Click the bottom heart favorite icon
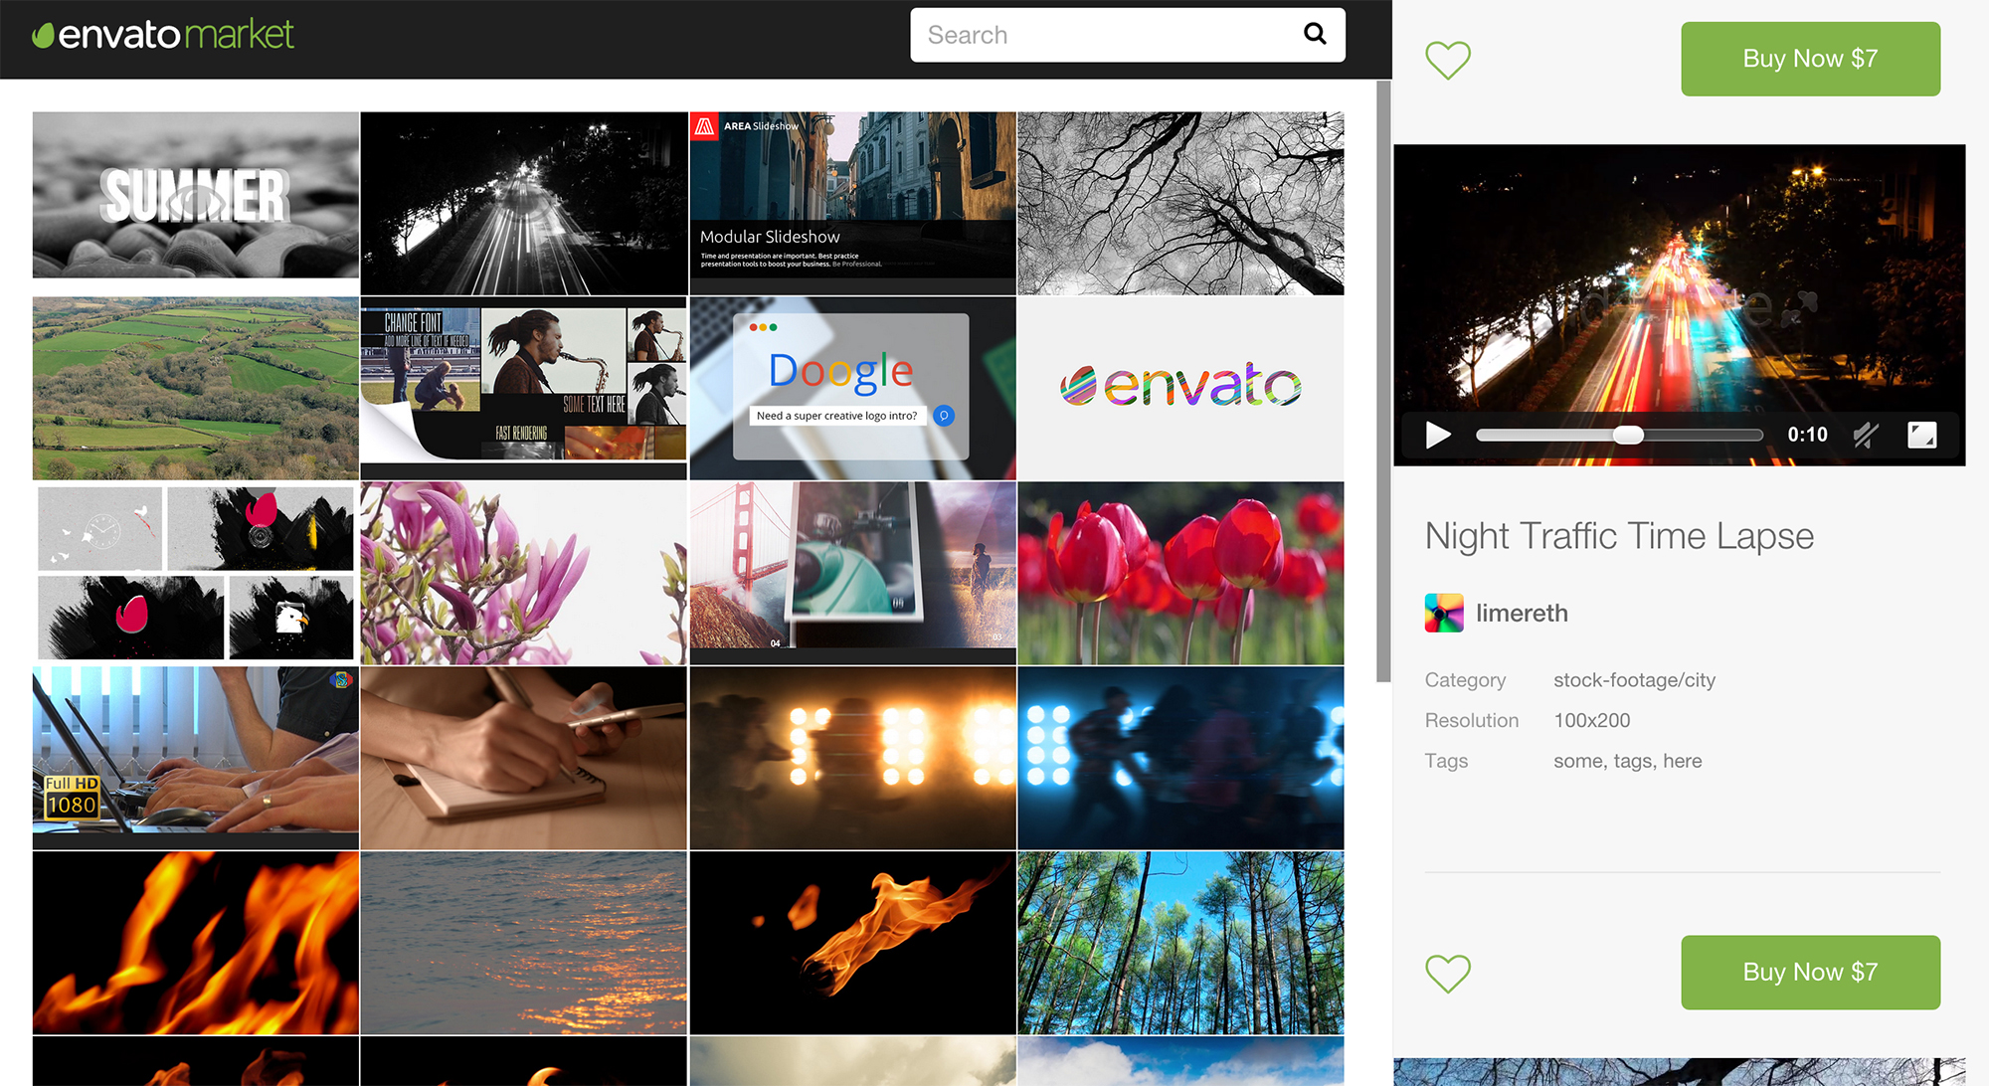The width and height of the screenshot is (1989, 1086). (1448, 973)
